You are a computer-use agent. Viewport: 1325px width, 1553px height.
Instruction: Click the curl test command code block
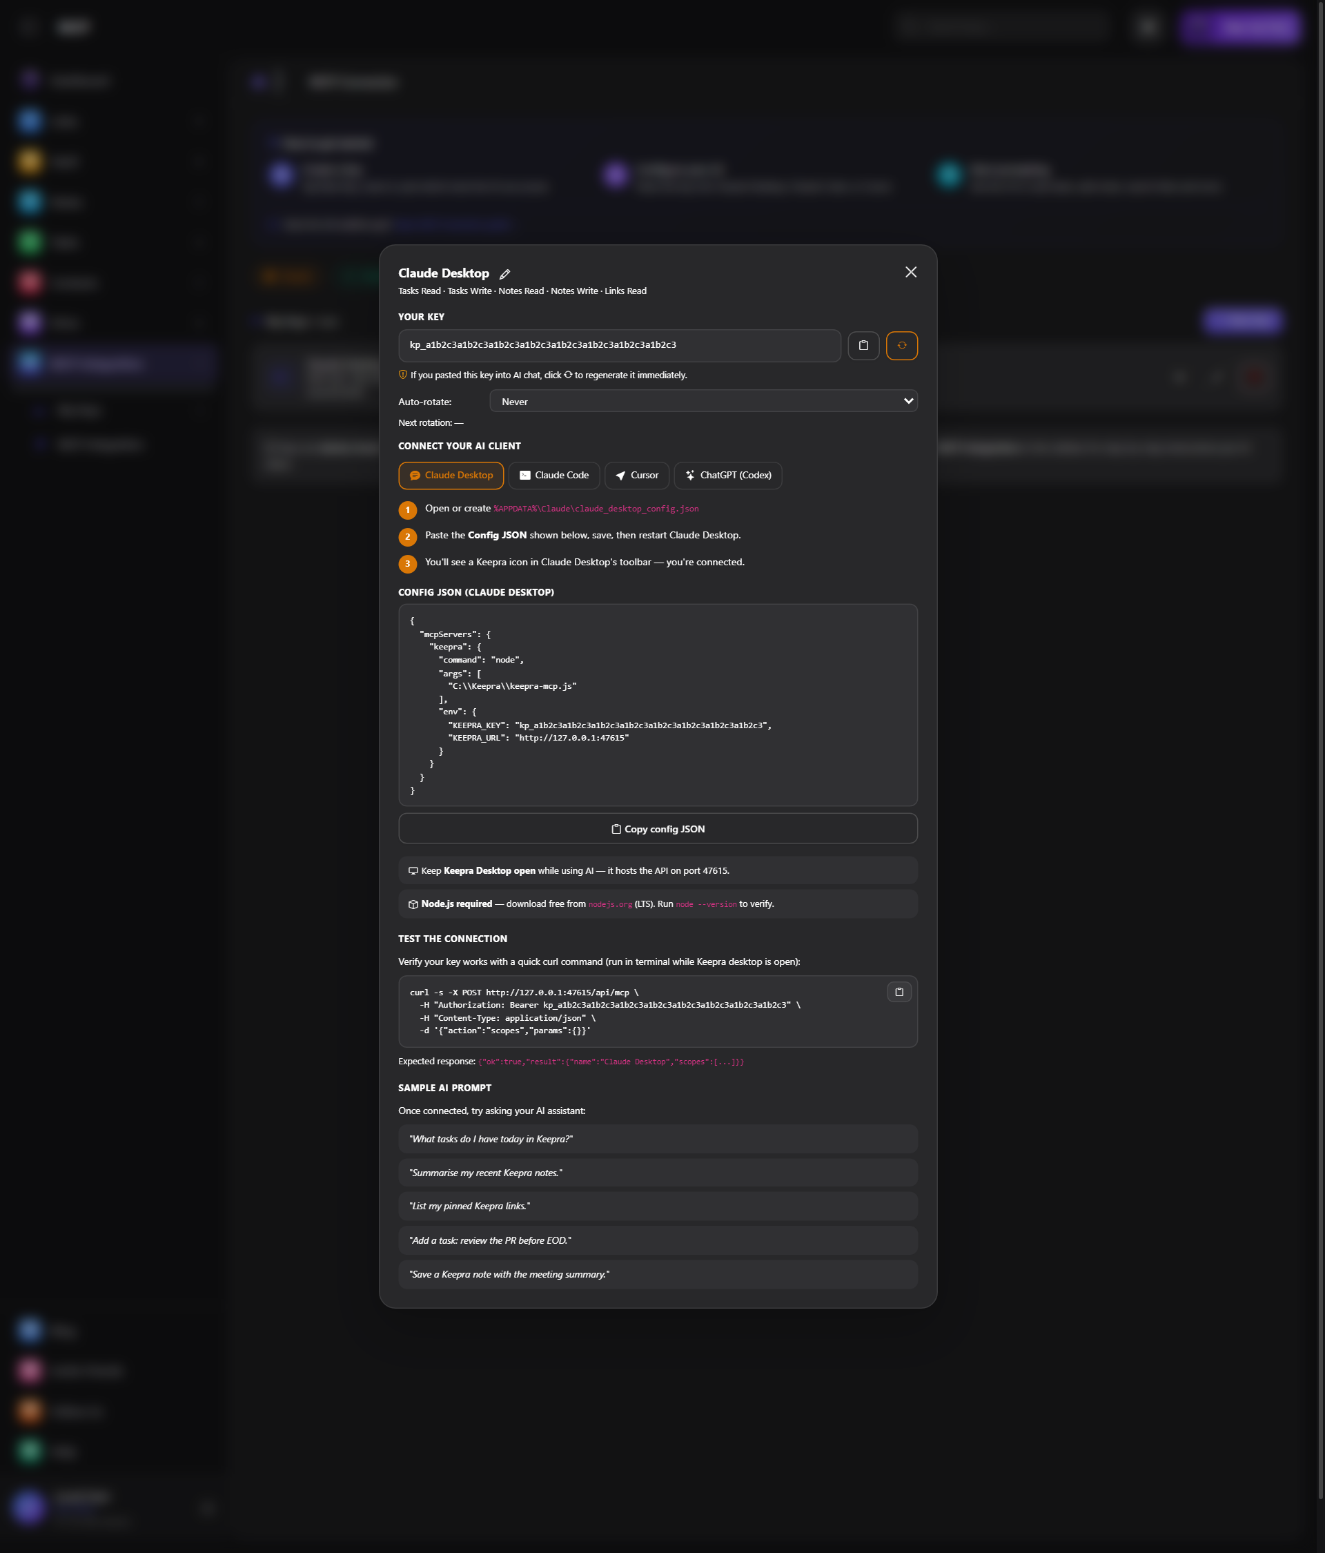tap(658, 1011)
